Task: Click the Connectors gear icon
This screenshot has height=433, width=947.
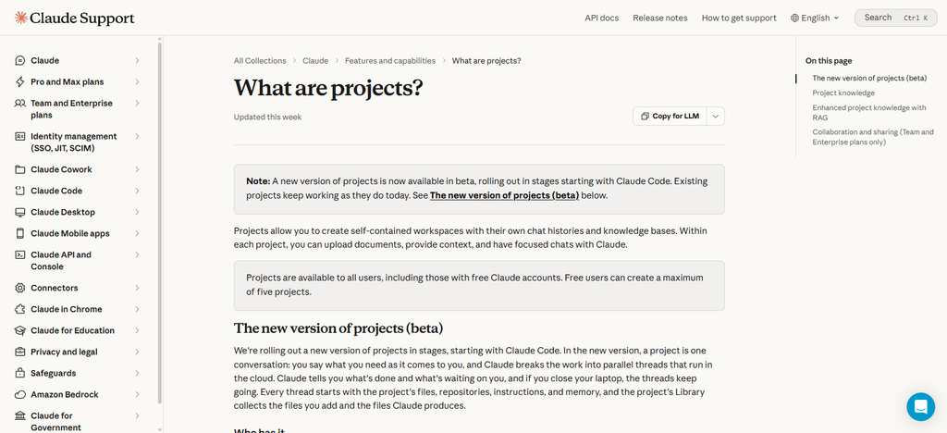Action: tap(20, 288)
